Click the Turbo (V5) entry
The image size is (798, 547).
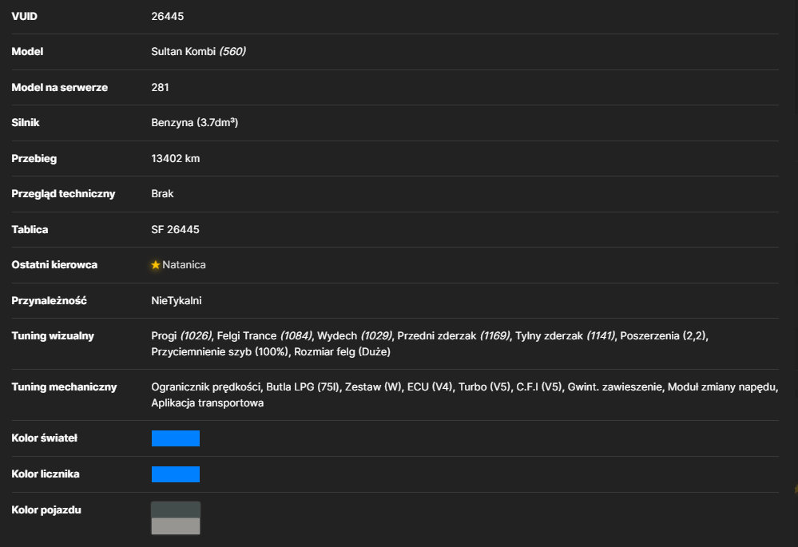484,387
